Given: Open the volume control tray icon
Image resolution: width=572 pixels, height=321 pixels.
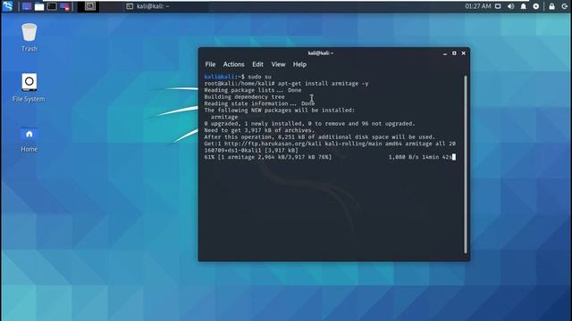Looking at the screenshot, I should click(510, 6).
